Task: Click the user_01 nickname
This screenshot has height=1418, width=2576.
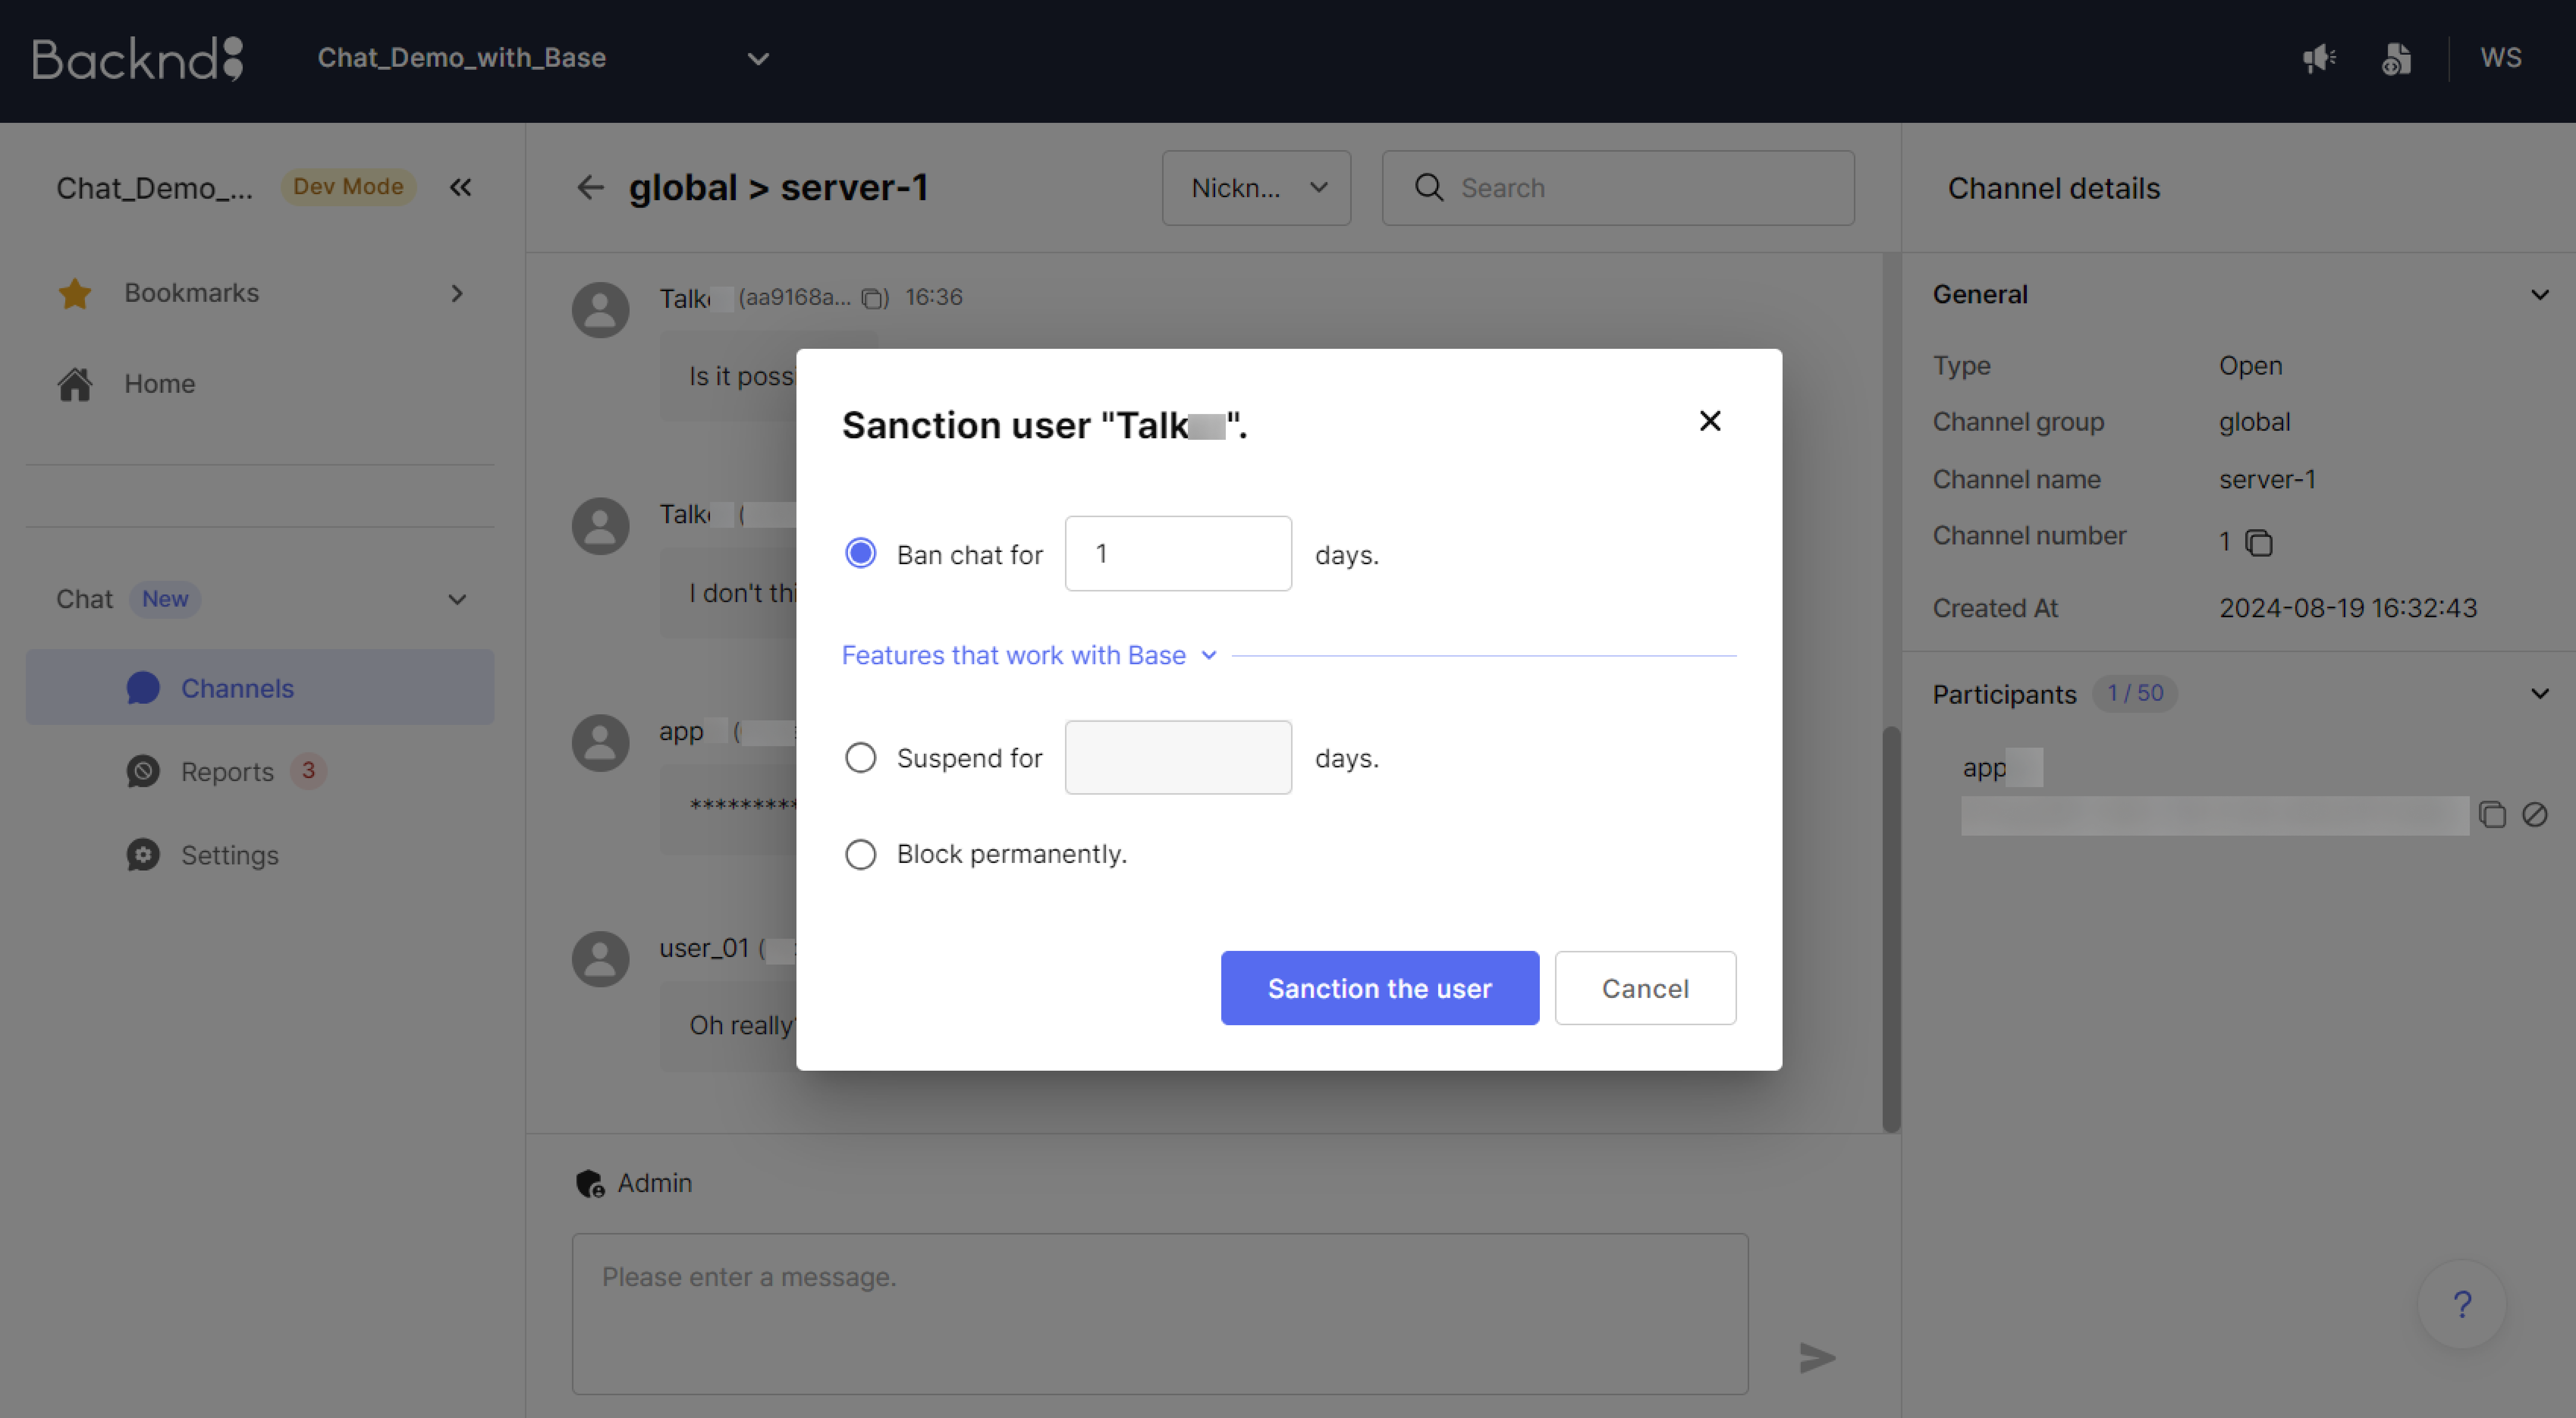Action: coord(703,948)
